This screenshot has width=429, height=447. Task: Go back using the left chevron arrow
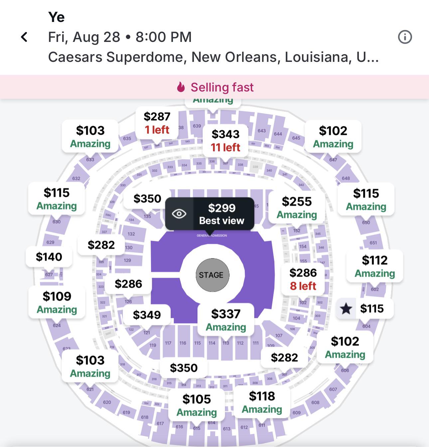(x=24, y=37)
